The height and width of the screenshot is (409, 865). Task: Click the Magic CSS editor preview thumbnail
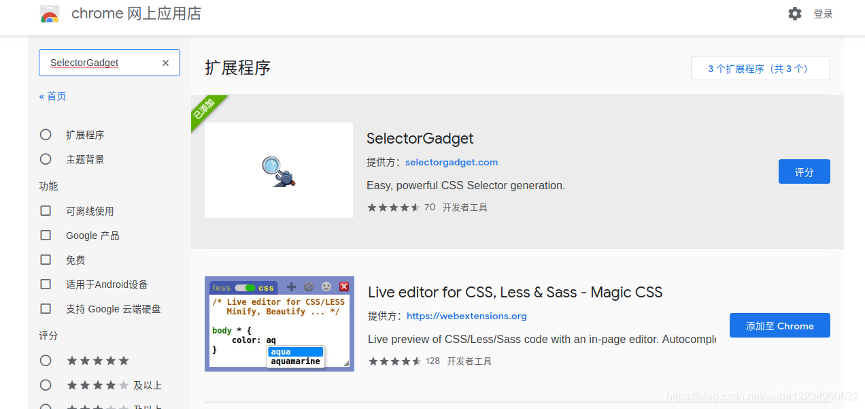pos(279,324)
